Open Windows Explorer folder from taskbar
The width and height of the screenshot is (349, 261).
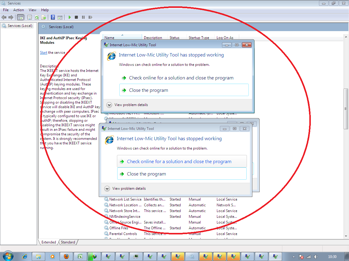point(38,256)
